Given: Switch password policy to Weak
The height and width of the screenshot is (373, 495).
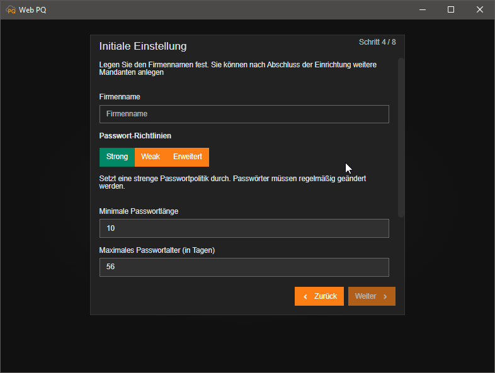Looking at the screenshot, I should click(151, 157).
